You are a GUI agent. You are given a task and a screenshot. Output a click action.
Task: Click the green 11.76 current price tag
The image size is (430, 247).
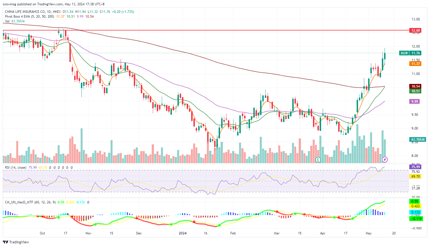[415, 53]
